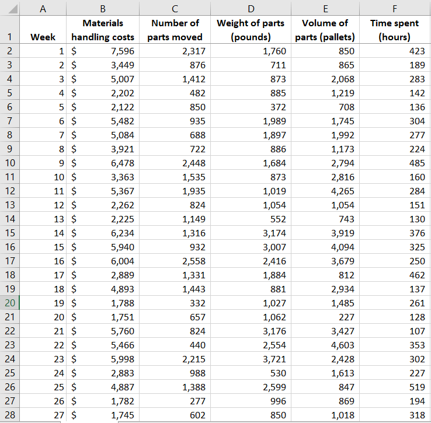
Task: Click the hours cell 462
Action: pyautogui.click(x=395, y=275)
